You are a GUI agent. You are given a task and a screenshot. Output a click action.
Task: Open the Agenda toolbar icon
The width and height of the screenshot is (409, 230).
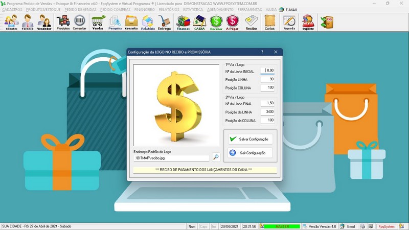click(289, 22)
